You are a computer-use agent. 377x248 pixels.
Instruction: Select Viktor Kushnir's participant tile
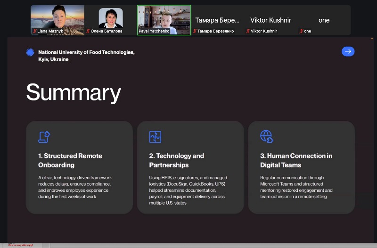(x=270, y=20)
